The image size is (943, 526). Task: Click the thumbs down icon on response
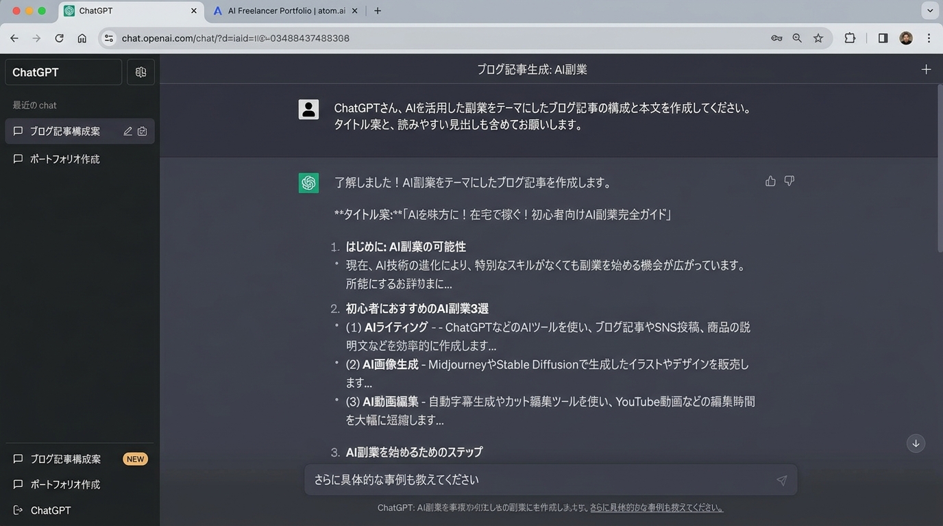pos(789,181)
